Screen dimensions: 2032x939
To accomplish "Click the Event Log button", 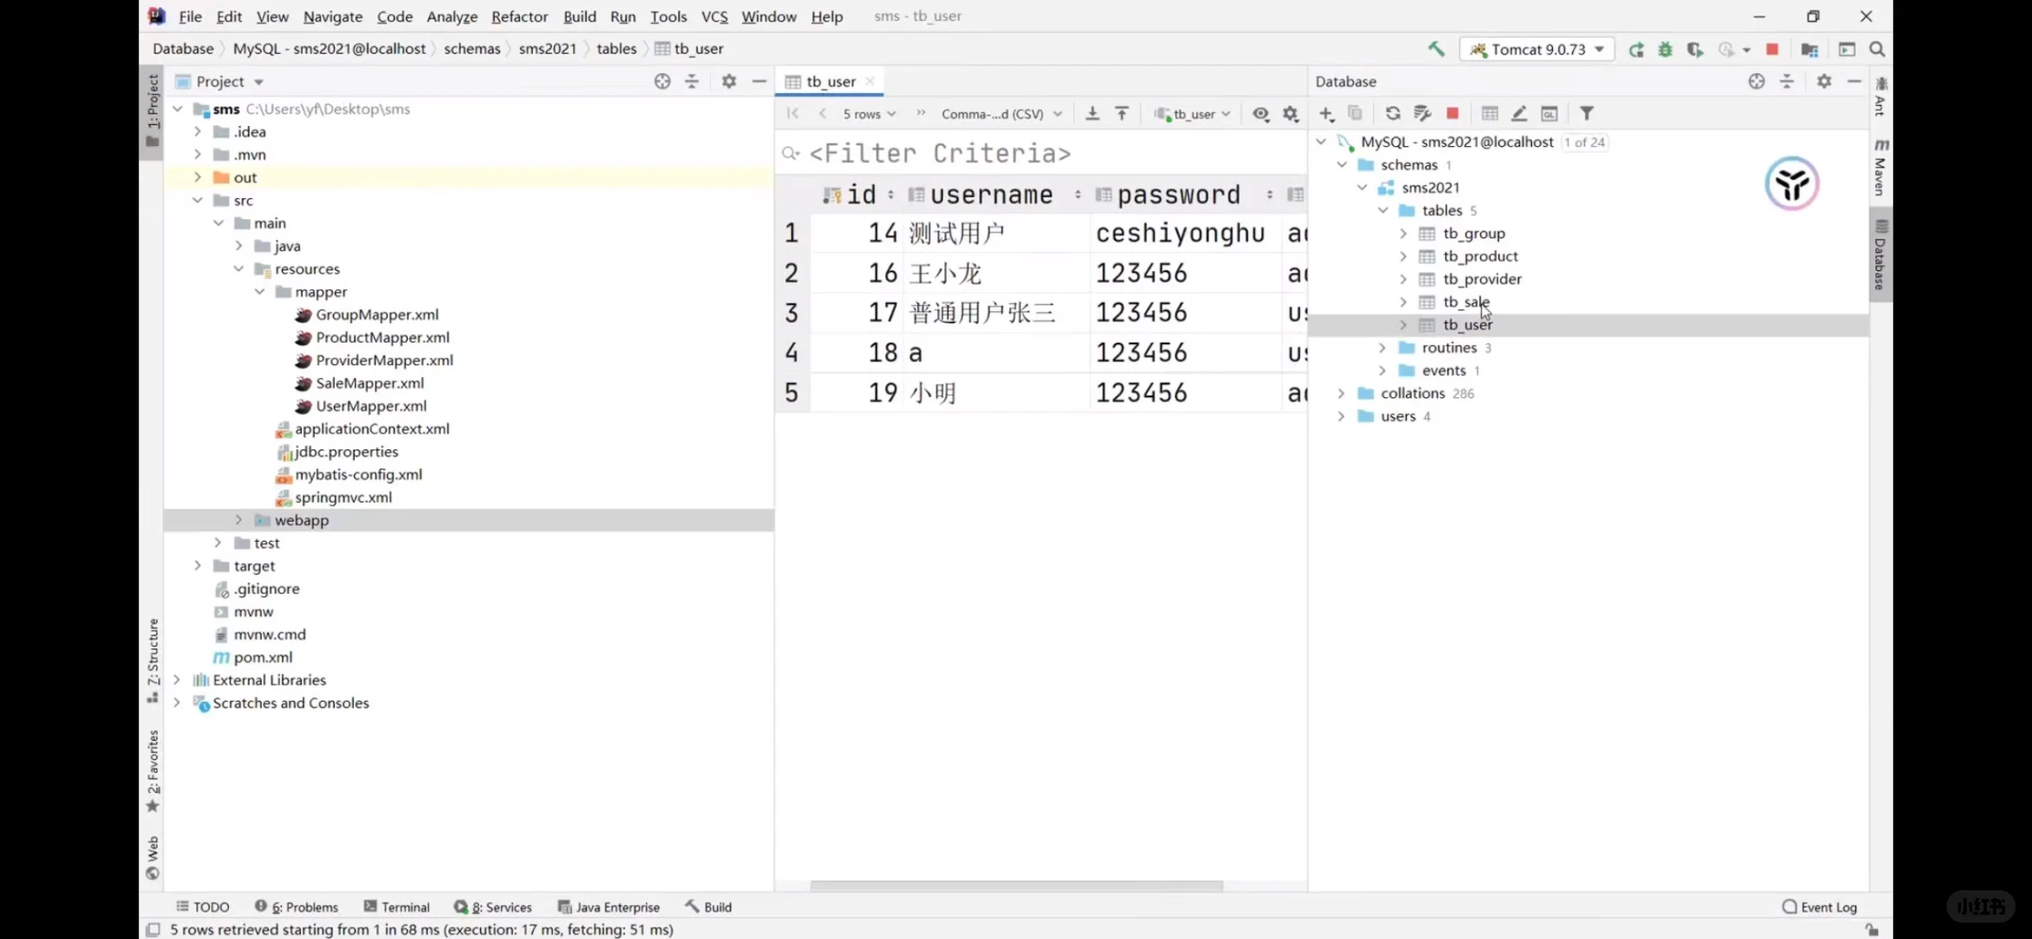I will pos(1819,907).
